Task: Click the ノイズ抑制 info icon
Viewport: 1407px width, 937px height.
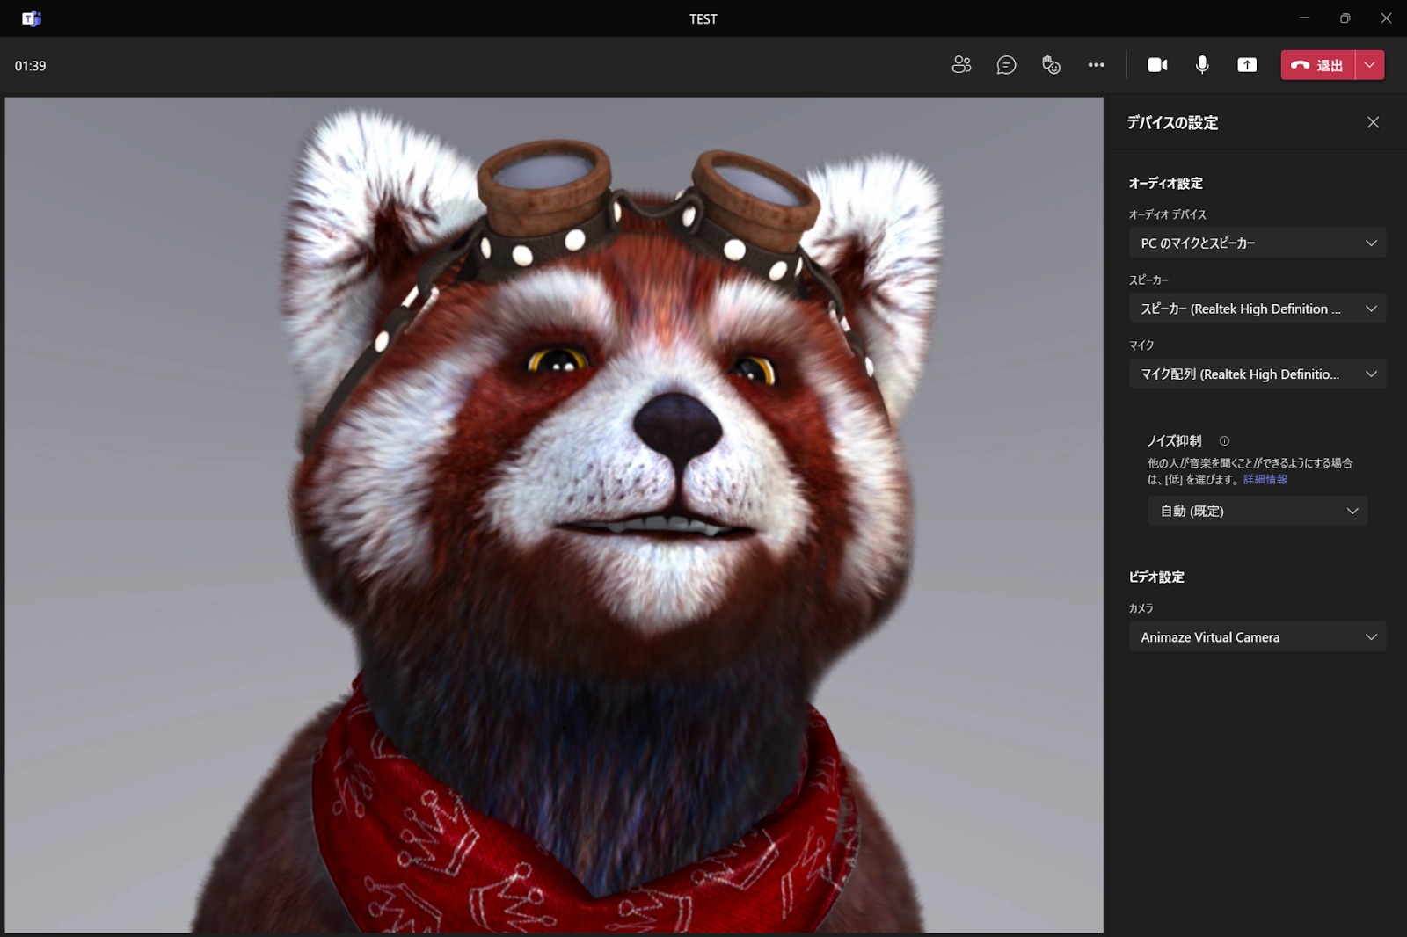Action: 1224,441
